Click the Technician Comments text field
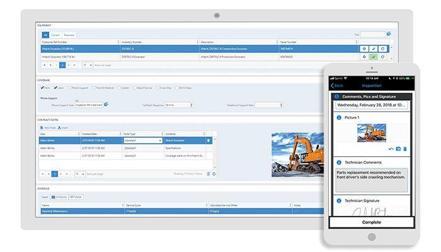441x252 pixels. [x=372, y=180]
